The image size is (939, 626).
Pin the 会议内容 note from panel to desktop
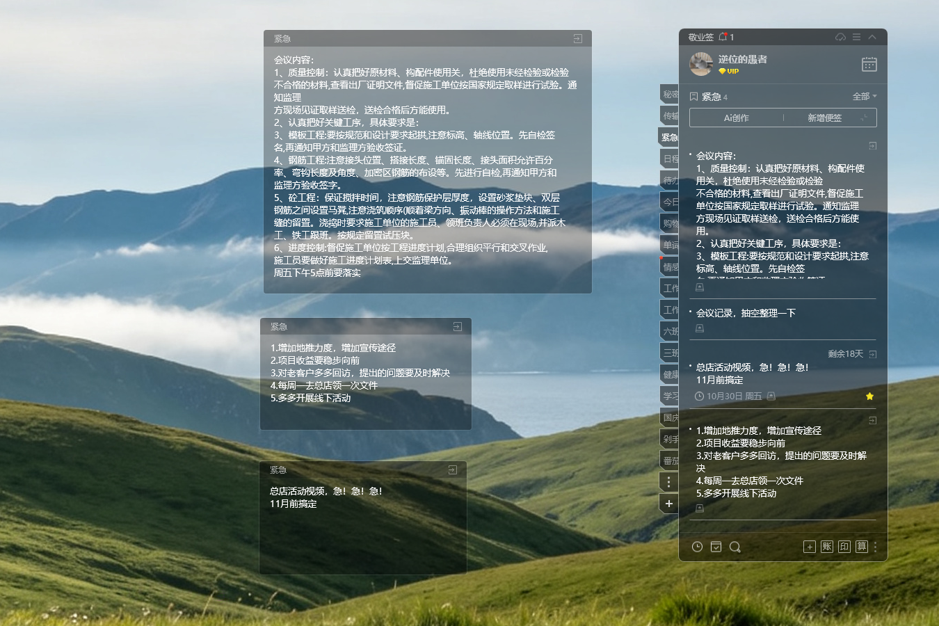click(872, 146)
